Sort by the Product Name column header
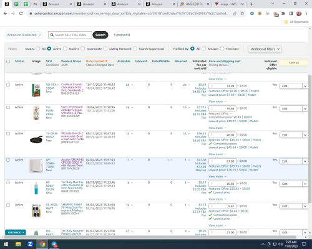 pos(71,61)
